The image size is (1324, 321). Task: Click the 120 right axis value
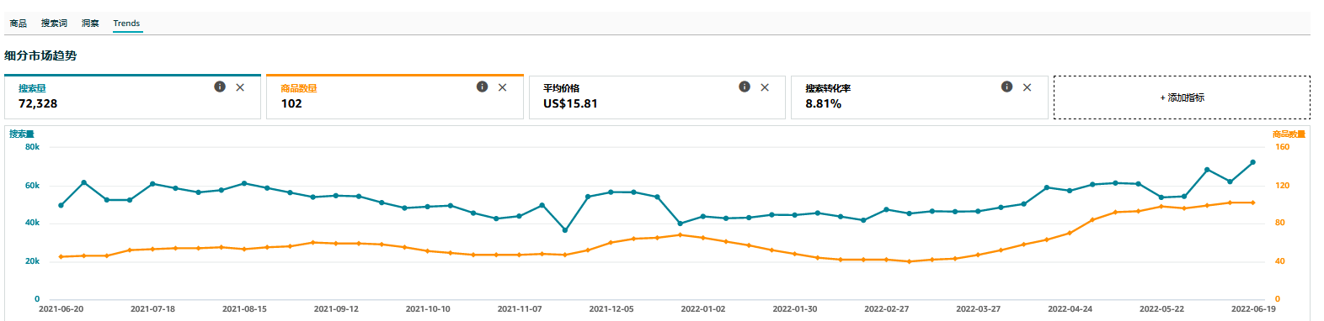point(1282,185)
